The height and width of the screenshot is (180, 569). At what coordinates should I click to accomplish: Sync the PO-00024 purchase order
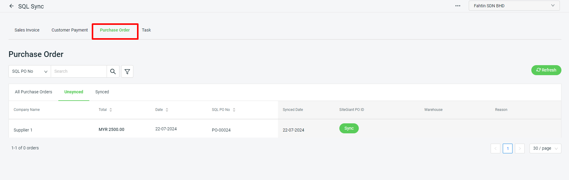click(x=349, y=128)
